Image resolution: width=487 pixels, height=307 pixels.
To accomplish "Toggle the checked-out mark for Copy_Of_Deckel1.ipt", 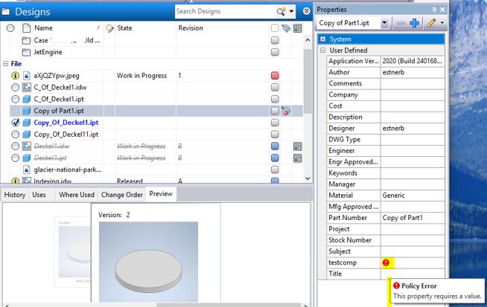I will click(15, 123).
